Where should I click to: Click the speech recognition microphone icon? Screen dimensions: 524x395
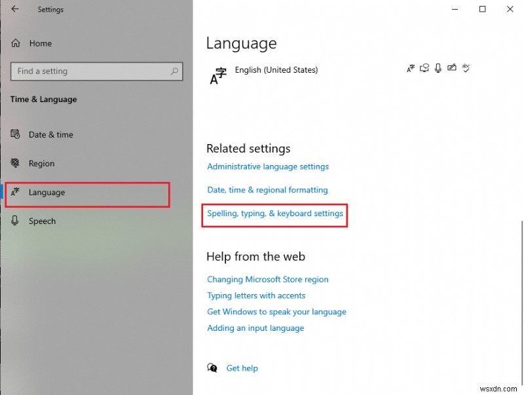tap(438, 68)
